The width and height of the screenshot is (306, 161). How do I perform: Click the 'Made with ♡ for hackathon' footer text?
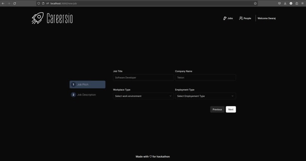pyautogui.click(x=153, y=156)
